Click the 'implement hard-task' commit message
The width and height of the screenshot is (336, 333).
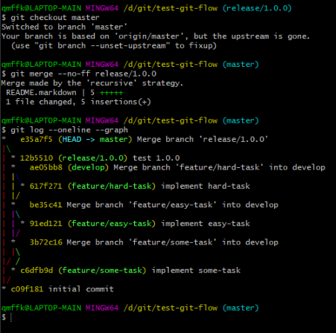[x=206, y=186]
